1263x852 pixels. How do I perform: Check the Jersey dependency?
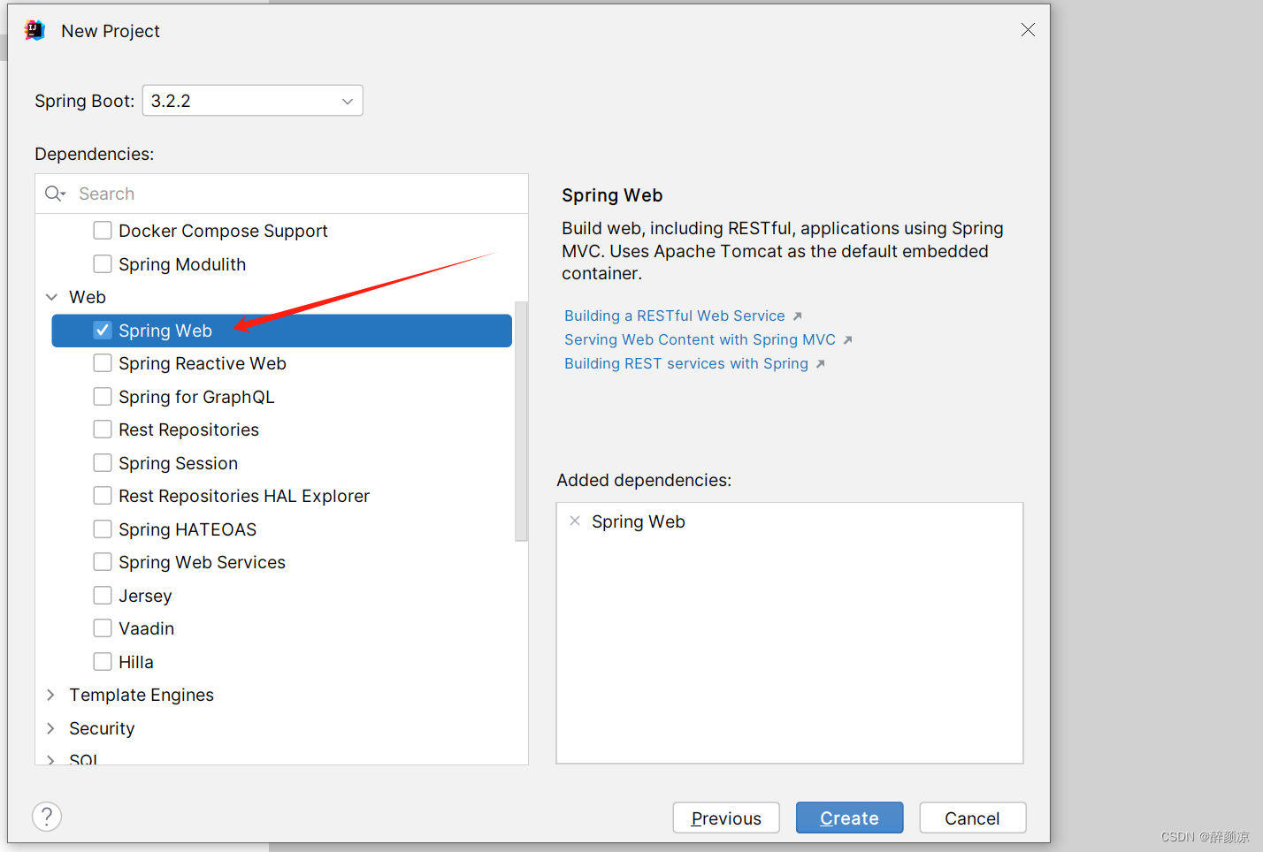point(103,596)
